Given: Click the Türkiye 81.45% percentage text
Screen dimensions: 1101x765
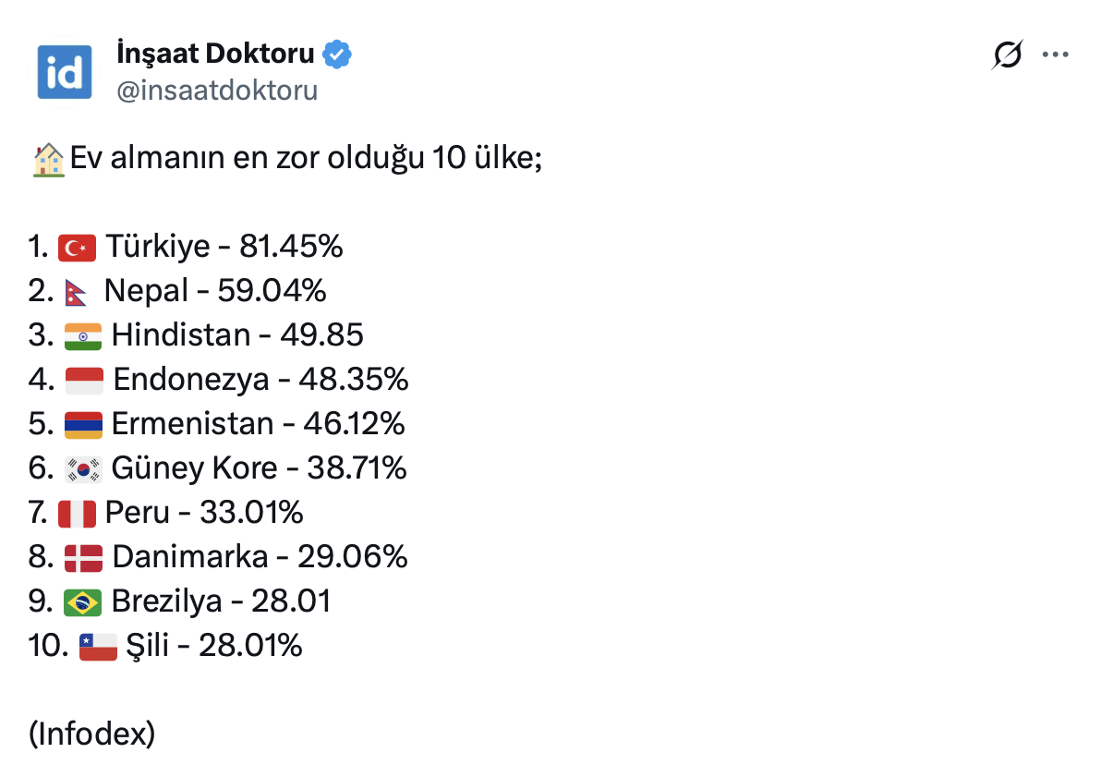Looking at the screenshot, I should pyautogui.click(x=291, y=247).
